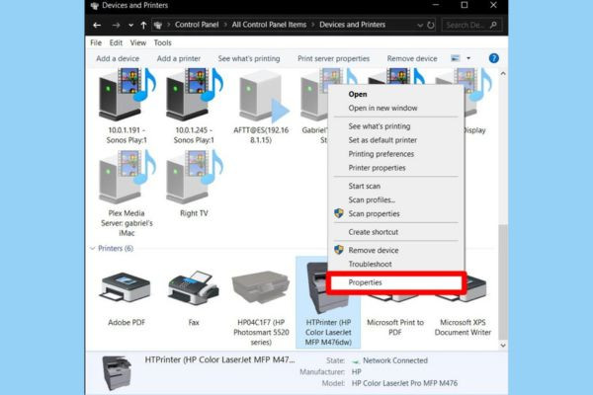This screenshot has width=593, height=395.
Task: Open the Tools menu
Action: coord(163,42)
